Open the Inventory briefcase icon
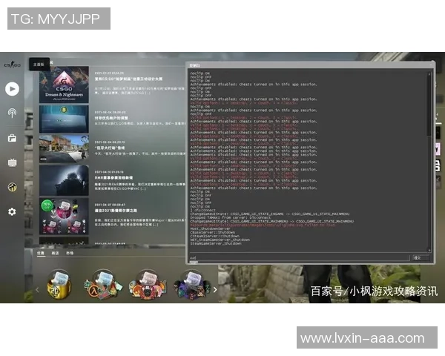 pyautogui.click(x=12, y=138)
